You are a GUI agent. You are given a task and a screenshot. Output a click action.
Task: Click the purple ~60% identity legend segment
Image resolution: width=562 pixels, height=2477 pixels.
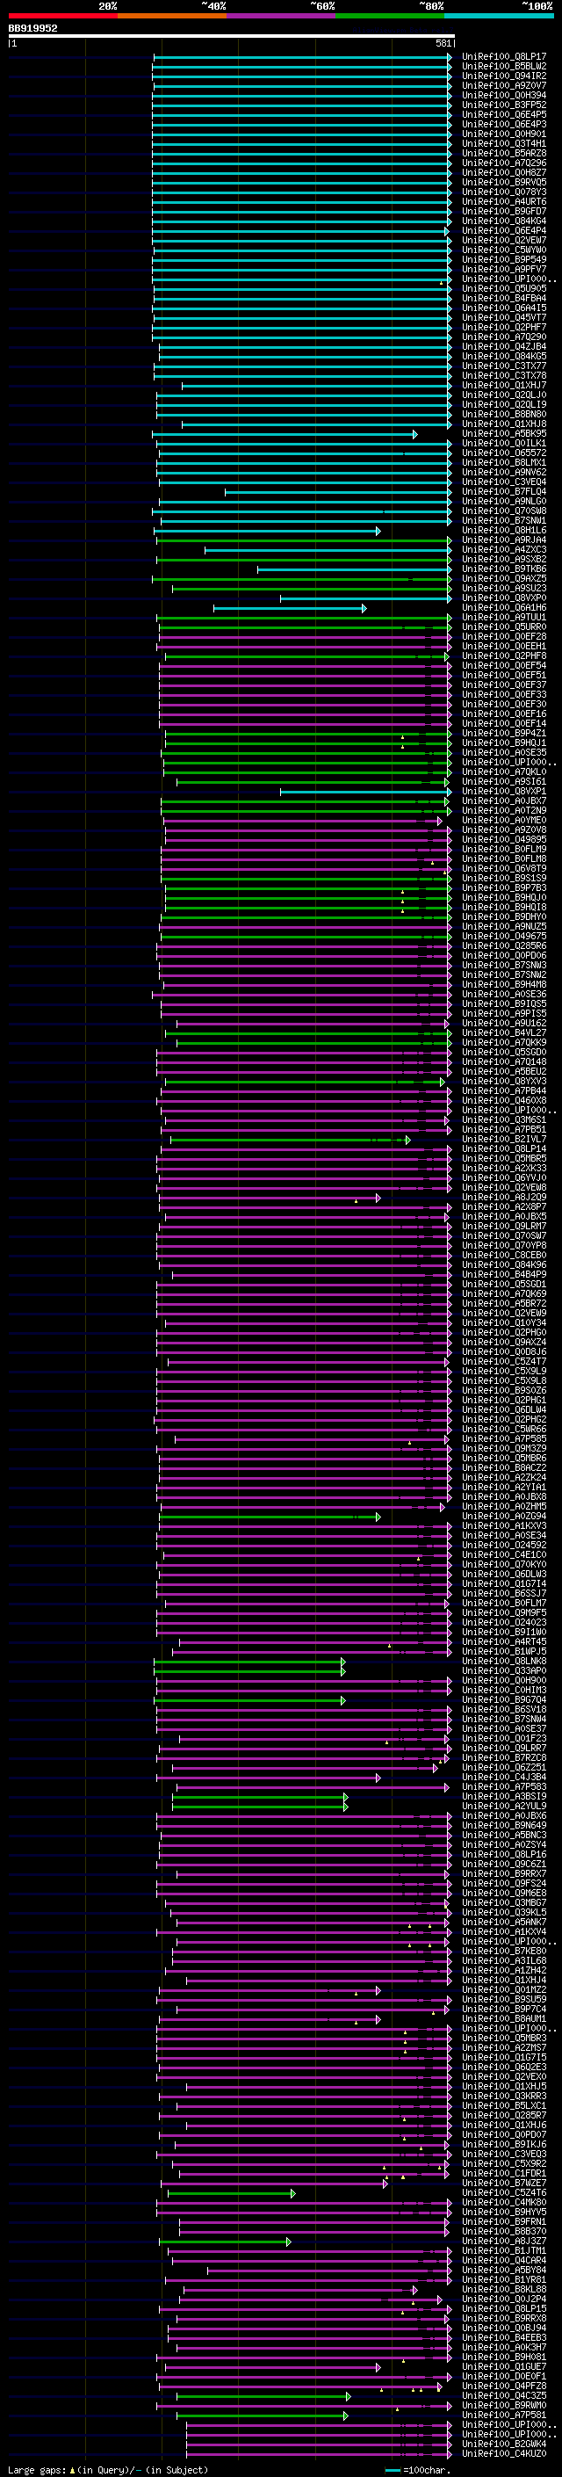coord(282,16)
